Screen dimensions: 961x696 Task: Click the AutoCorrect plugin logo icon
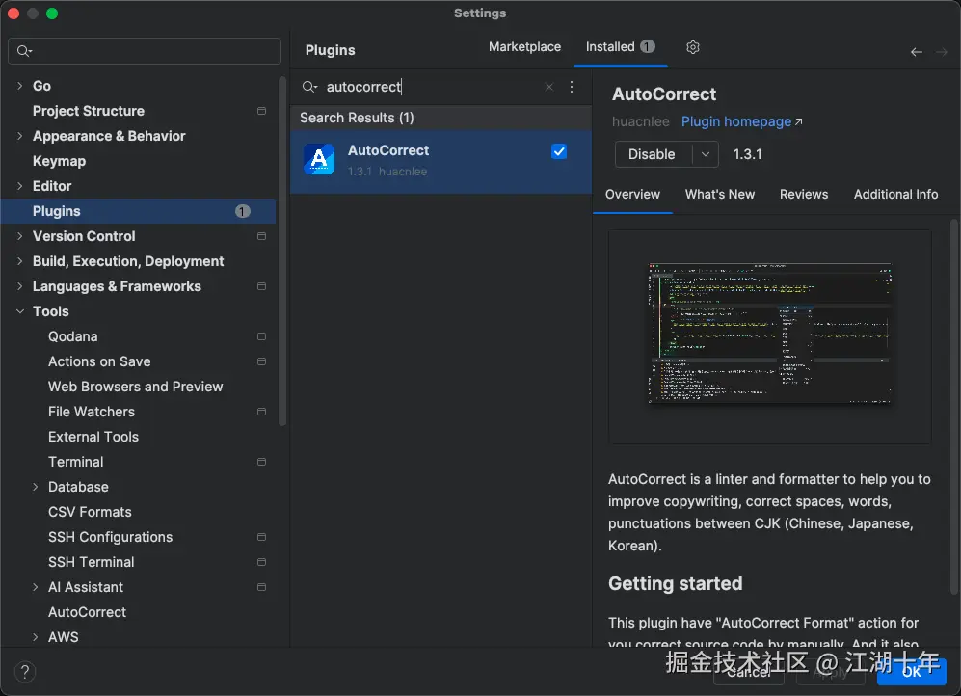click(x=319, y=159)
